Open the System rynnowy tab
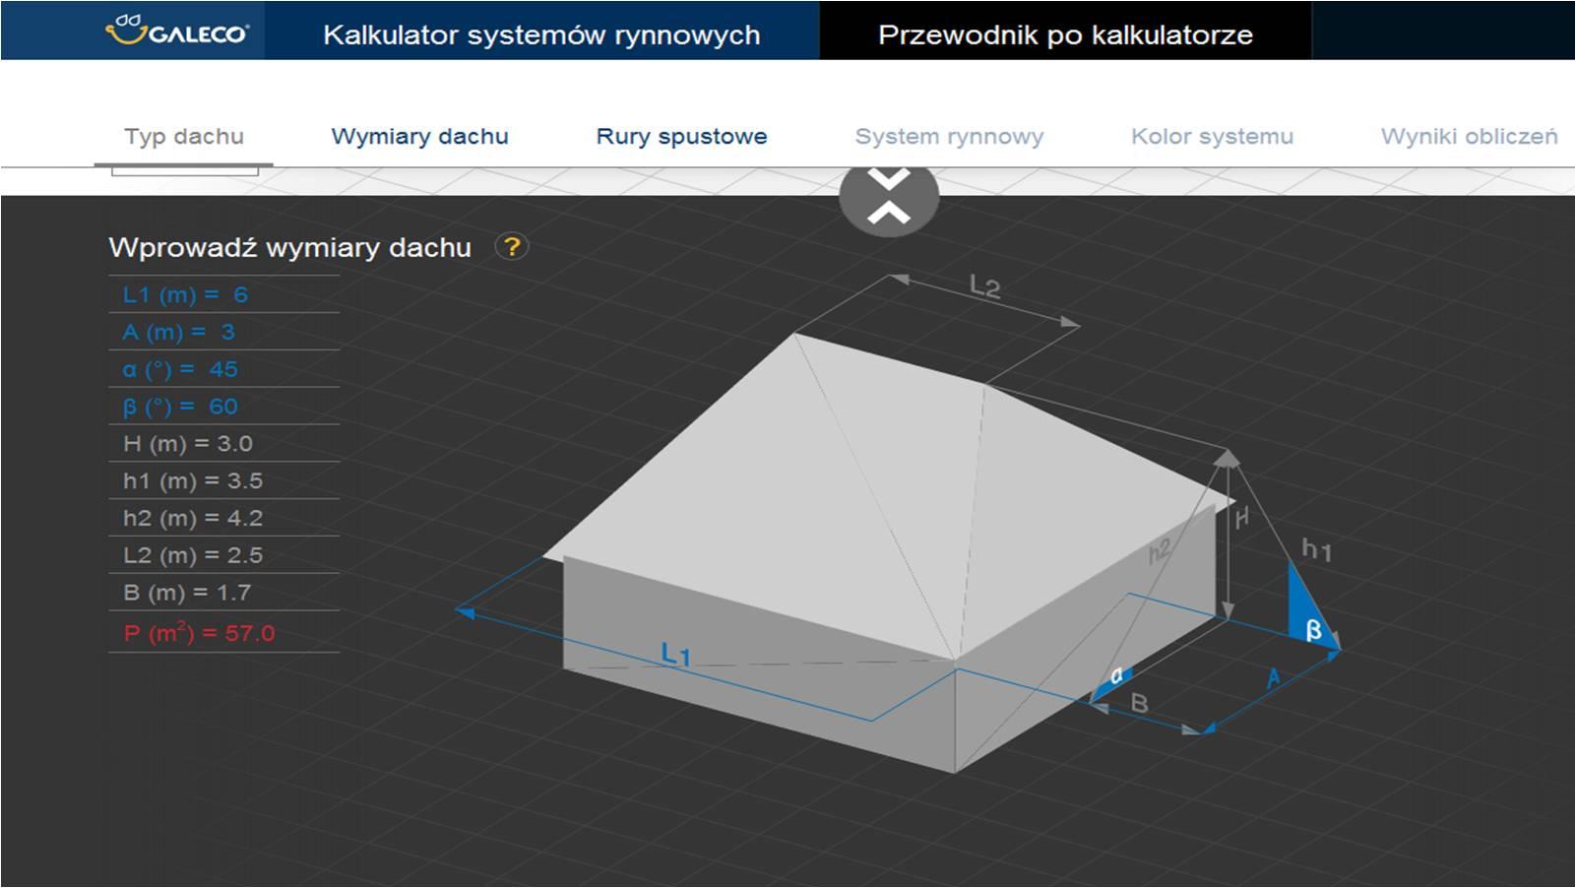The height and width of the screenshot is (888, 1576). point(949,137)
